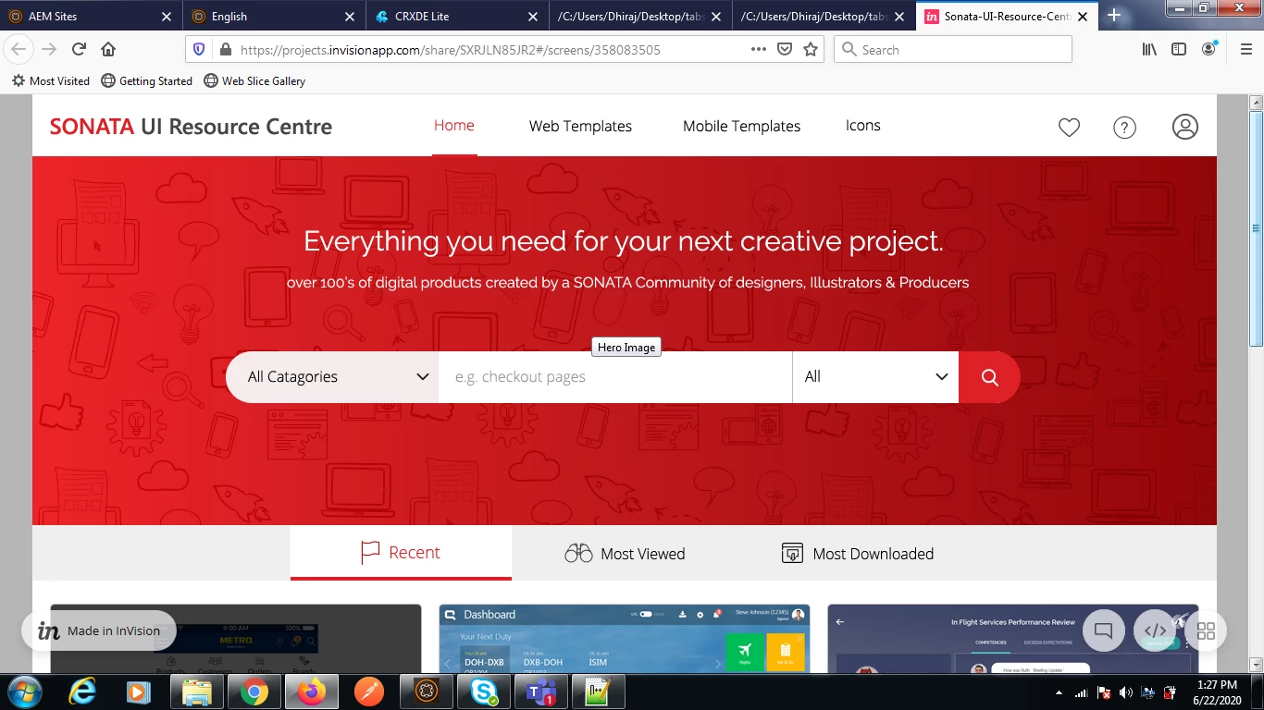Image resolution: width=1264 pixels, height=710 pixels.
Task: Open the Windows Start menu
Action: click(25, 692)
